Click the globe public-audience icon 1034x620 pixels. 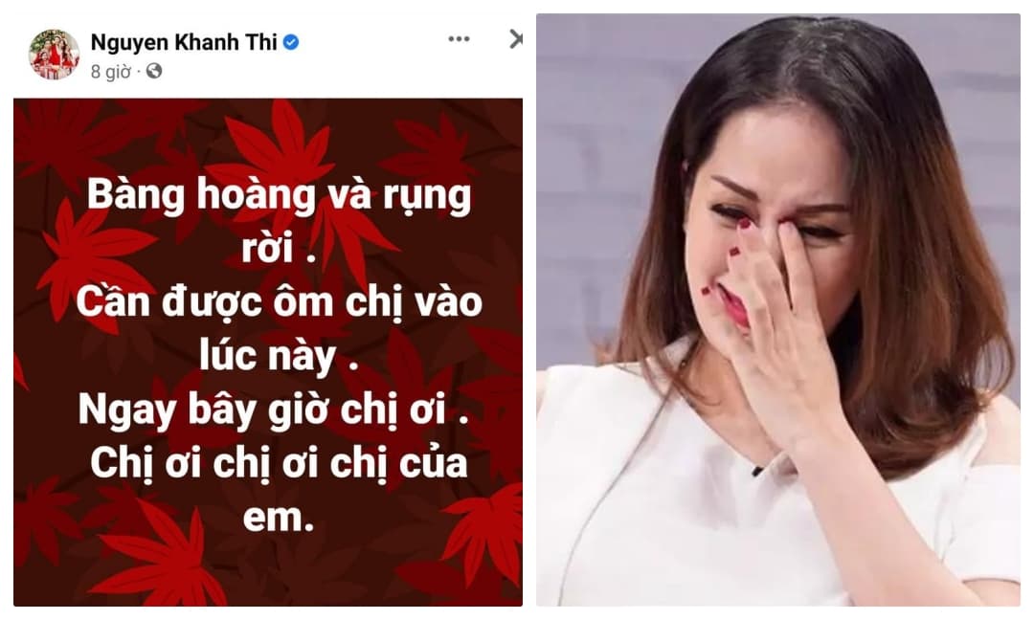coord(153,71)
